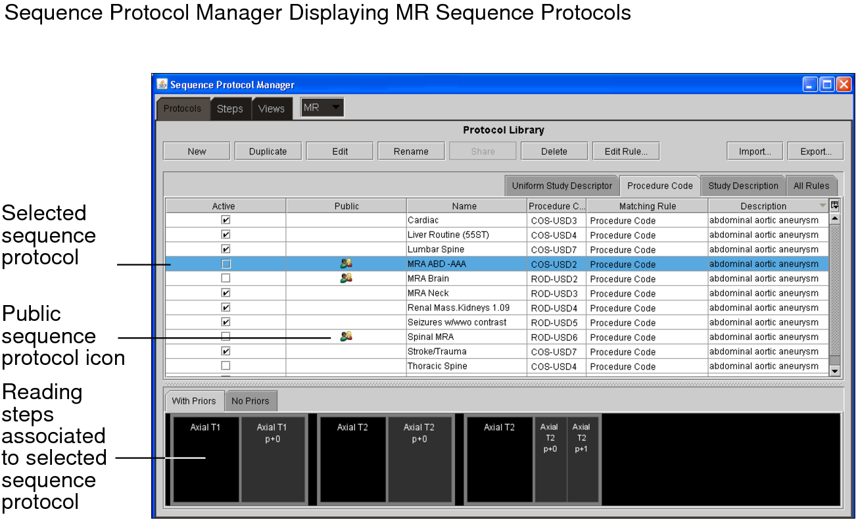Click public protocol icon for Spinal MRA

point(346,337)
